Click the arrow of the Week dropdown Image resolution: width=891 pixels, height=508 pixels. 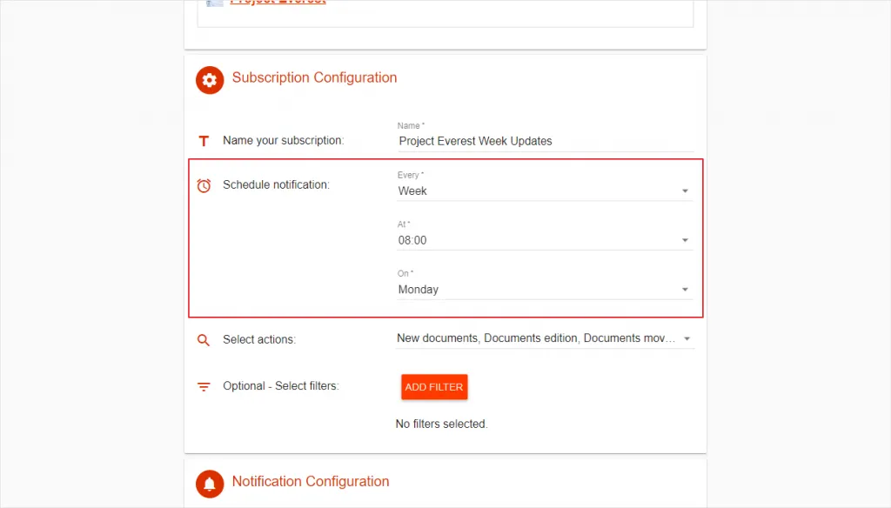685,191
